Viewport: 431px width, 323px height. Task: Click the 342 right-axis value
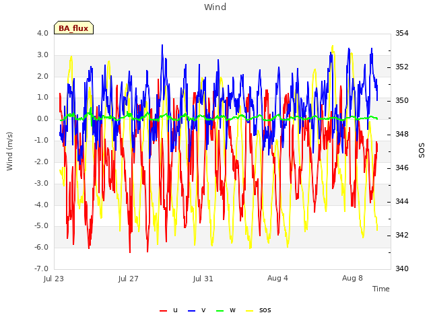coord(402,235)
